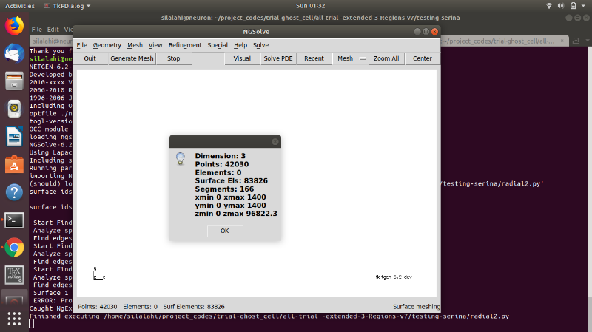Maximize the NGSolve window
592x332 pixels.
[x=426, y=31]
